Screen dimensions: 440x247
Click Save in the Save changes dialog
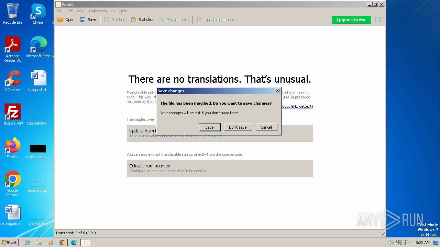click(209, 127)
